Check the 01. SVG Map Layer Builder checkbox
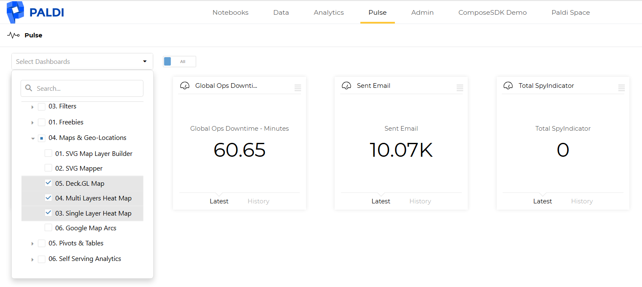642x287 pixels. pyautogui.click(x=48, y=153)
